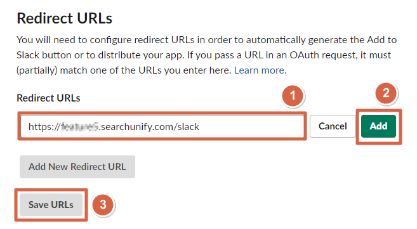
Task: Click the blurred subdomain in the URL field
Action: point(79,127)
